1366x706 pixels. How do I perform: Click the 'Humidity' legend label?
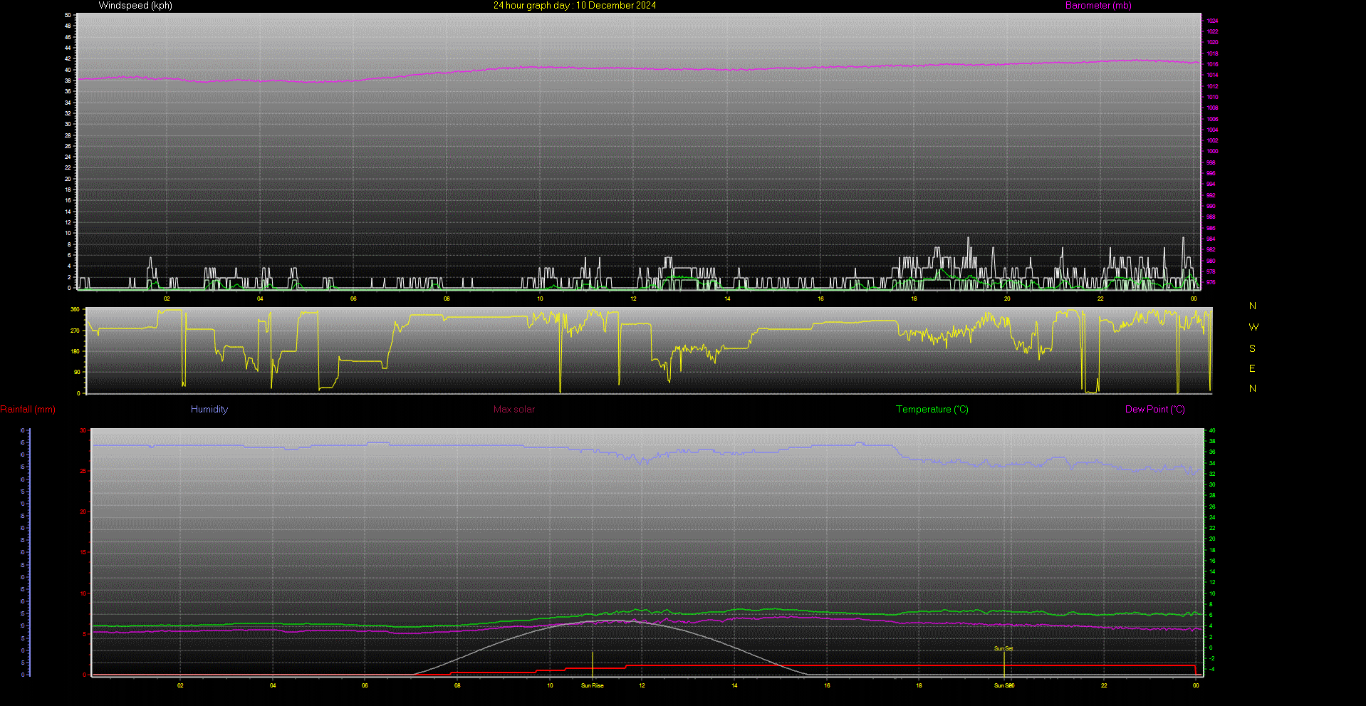209,410
